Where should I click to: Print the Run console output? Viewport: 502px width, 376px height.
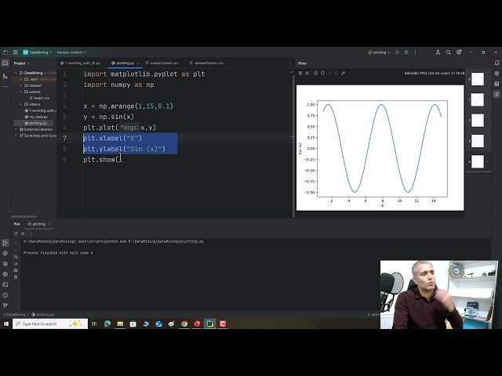click(x=16, y=270)
